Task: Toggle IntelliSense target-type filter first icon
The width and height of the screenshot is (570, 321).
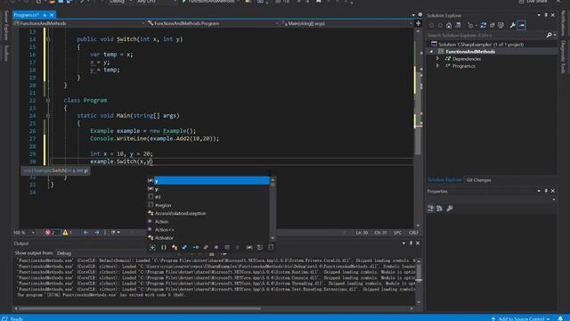Action: (x=152, y=248)
